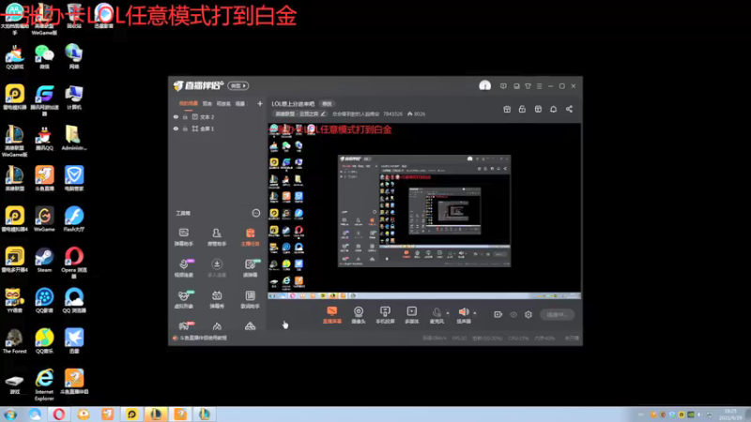Toggle visibility of 全屏 1 source

click(176, 128)
